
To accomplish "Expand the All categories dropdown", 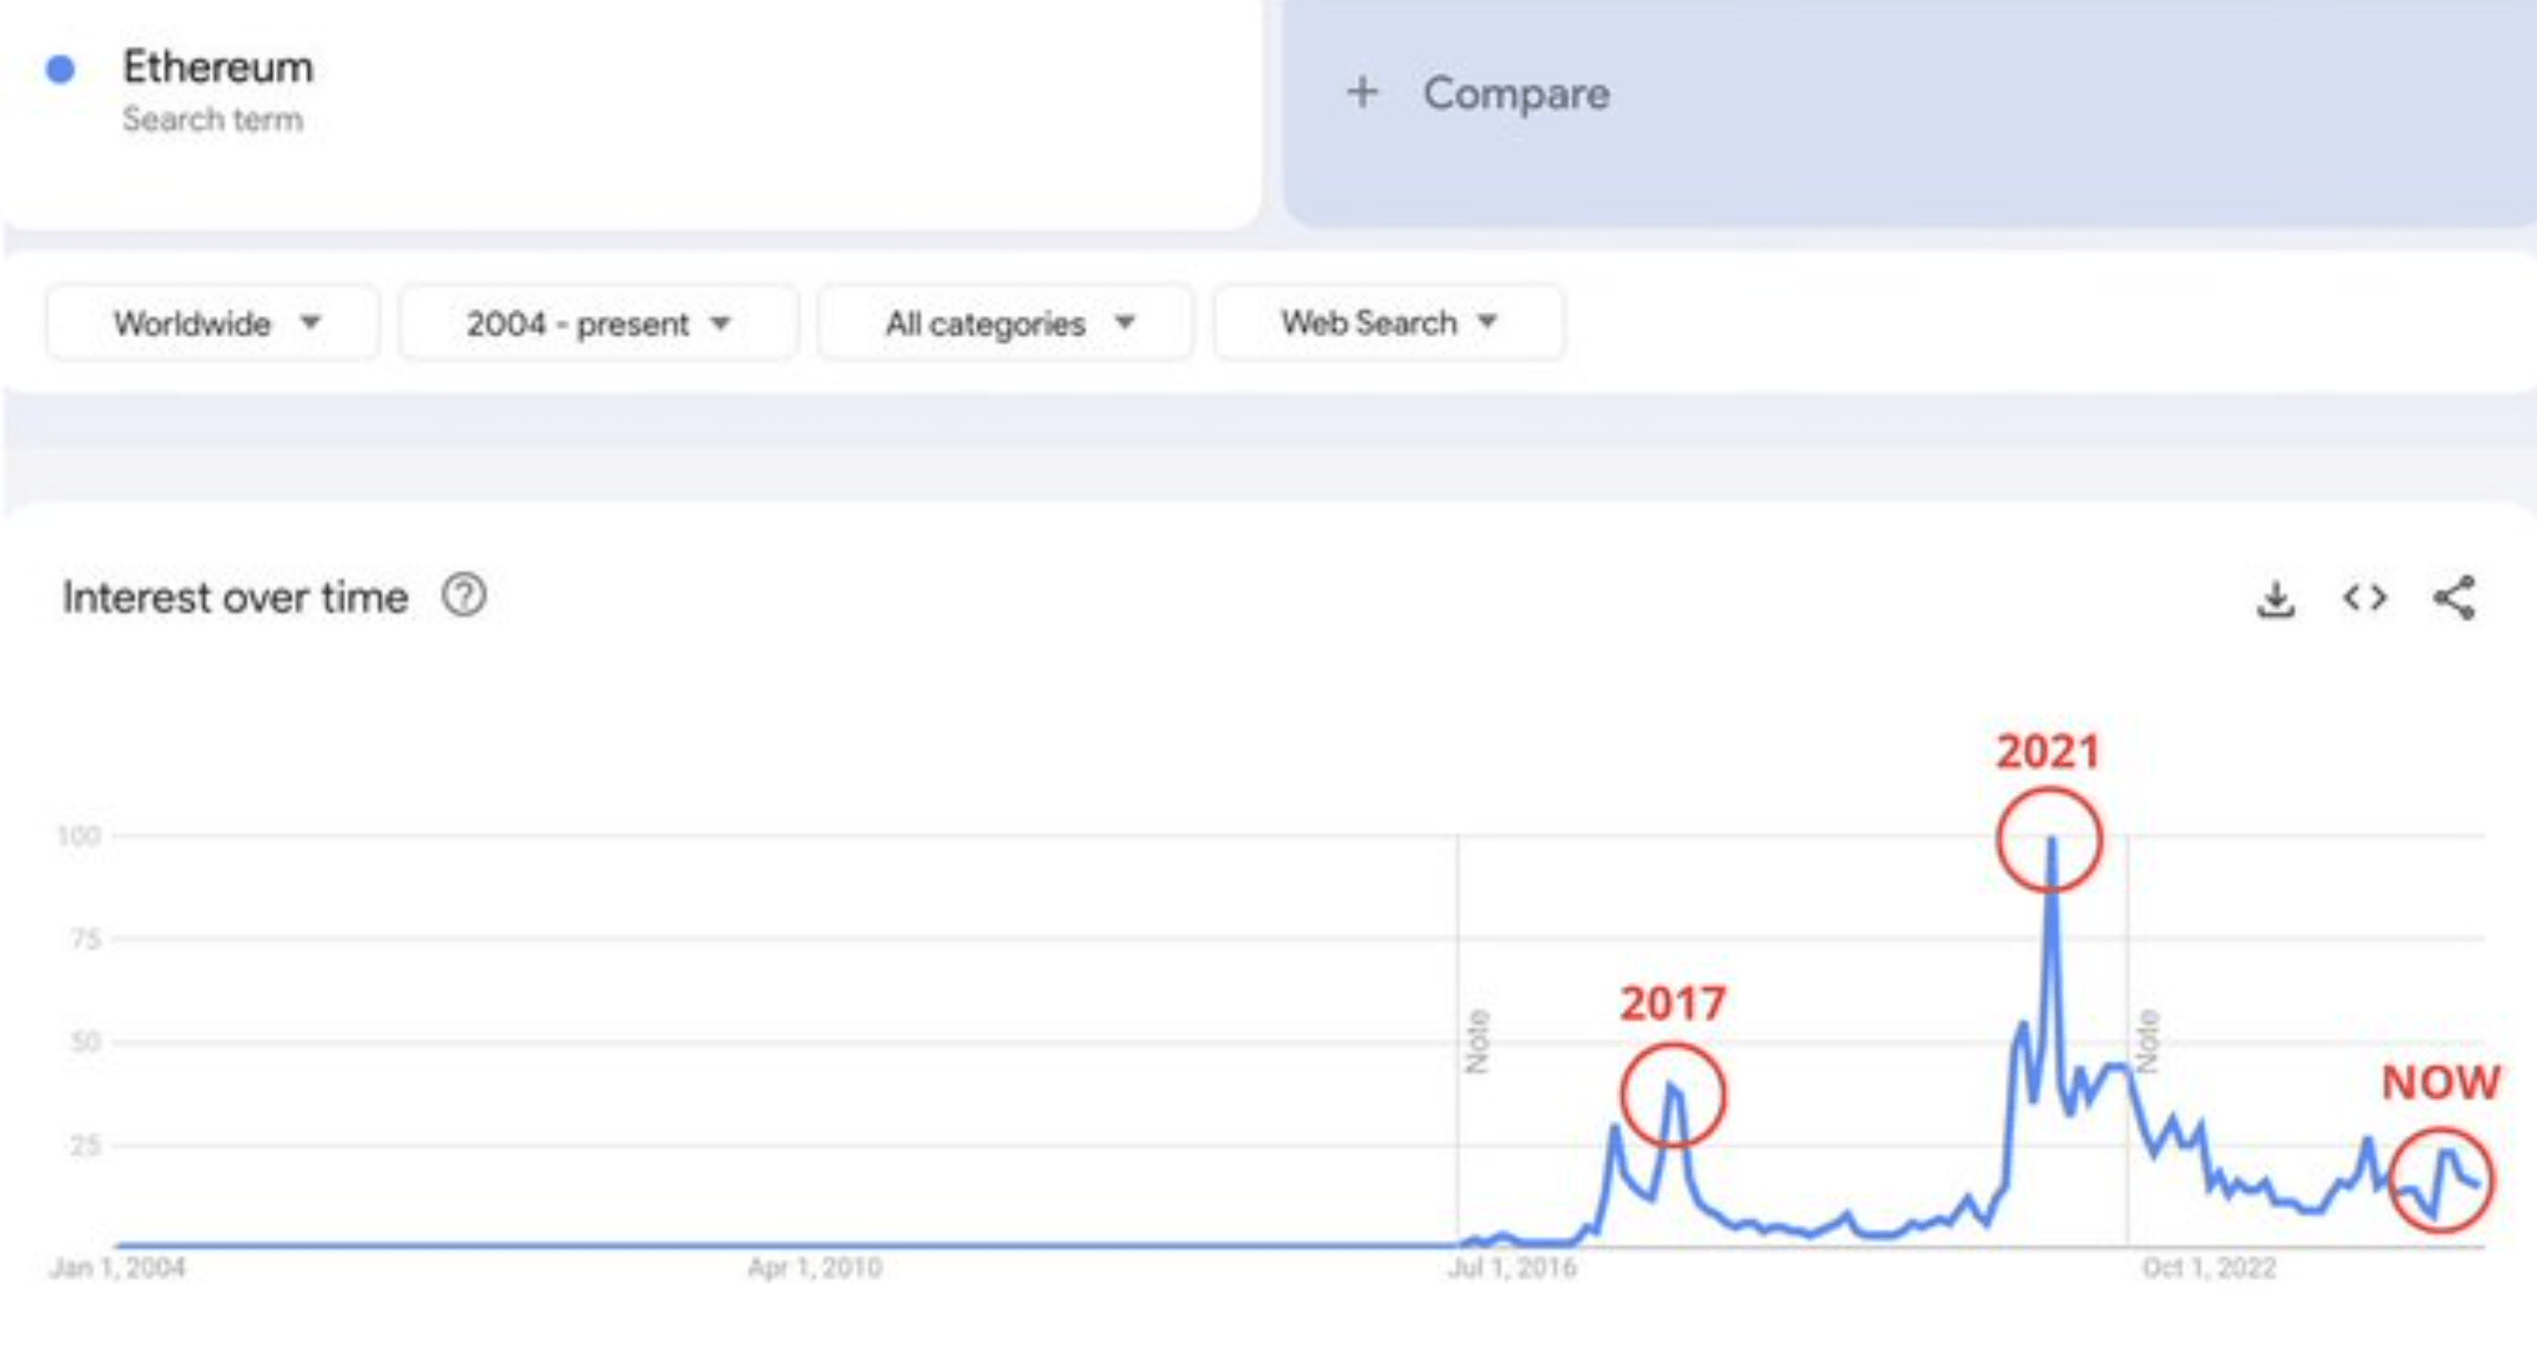I will 1005,323.
